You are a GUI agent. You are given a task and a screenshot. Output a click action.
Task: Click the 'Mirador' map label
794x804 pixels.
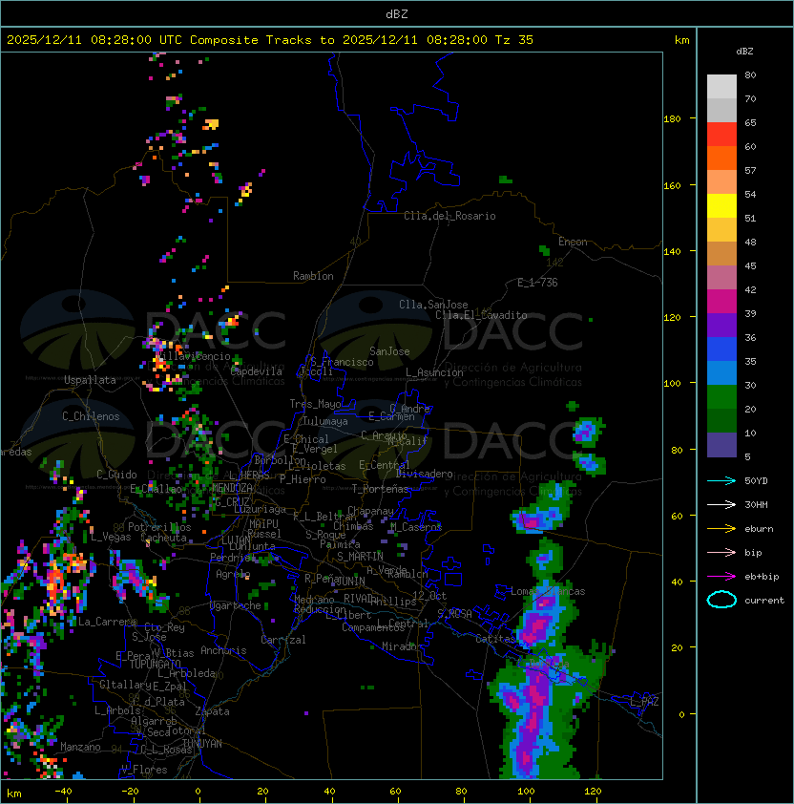tap(402, 646)
